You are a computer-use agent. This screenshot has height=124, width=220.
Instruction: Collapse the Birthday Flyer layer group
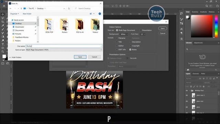(x=190, y=91)
